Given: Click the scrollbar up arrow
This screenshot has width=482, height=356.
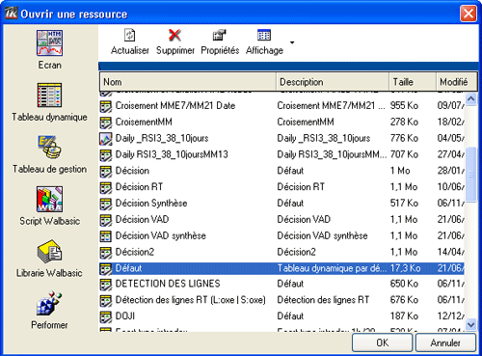Looking at the screenshot, I should [470, 98].
